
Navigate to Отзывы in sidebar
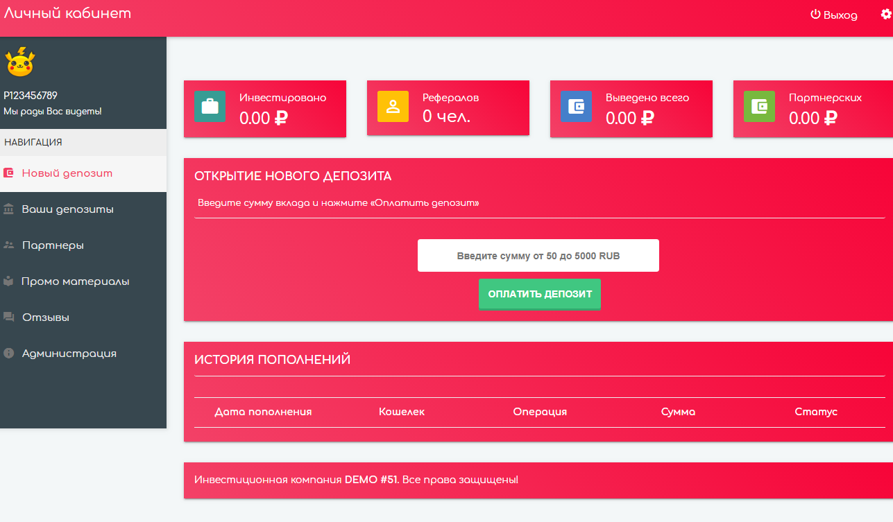pyautogui.click(x=83, y=317)
